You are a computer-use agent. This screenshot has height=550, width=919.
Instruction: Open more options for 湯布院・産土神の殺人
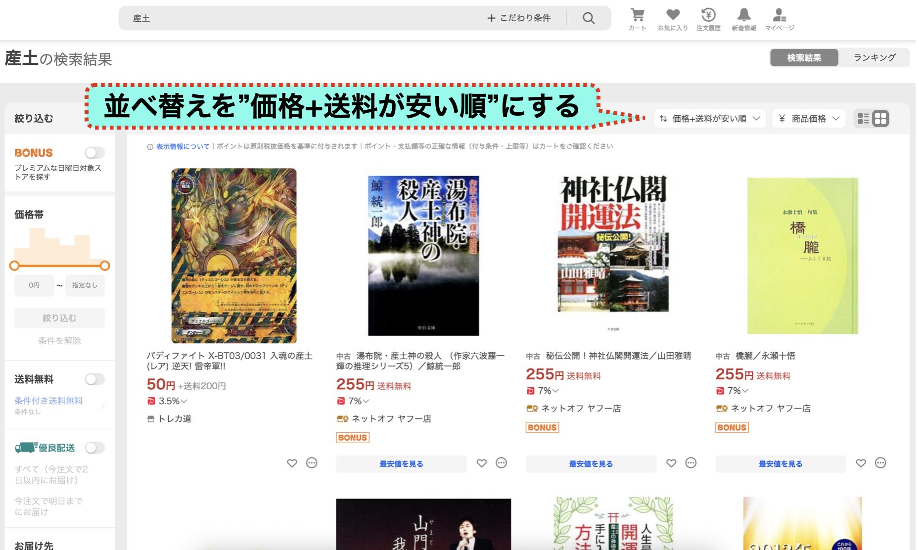point(502,463)
